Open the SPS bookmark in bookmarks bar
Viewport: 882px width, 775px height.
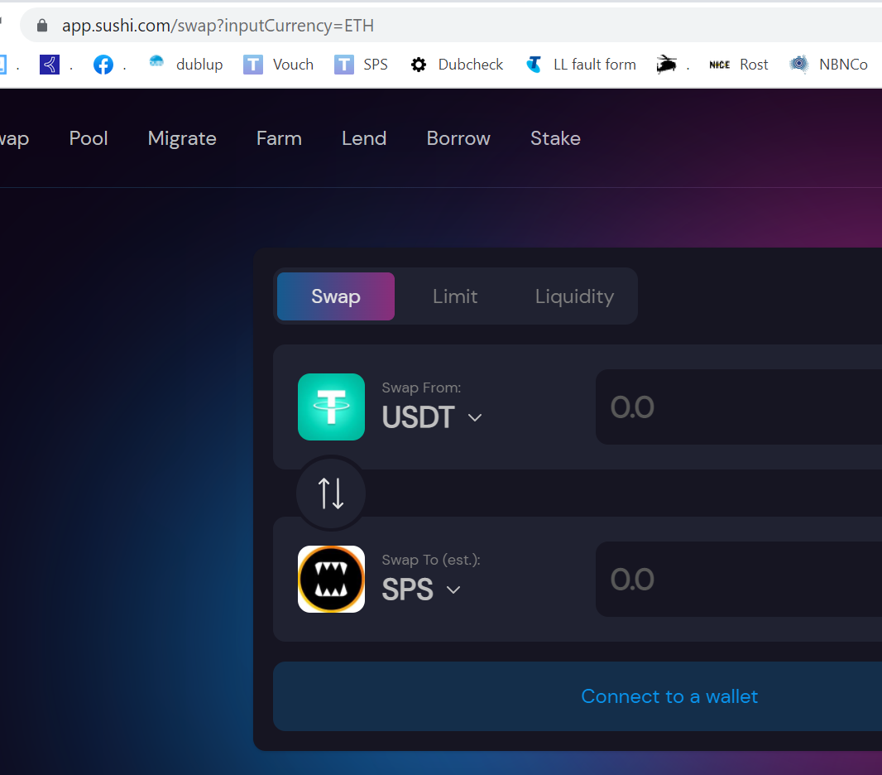coord(361,65)
